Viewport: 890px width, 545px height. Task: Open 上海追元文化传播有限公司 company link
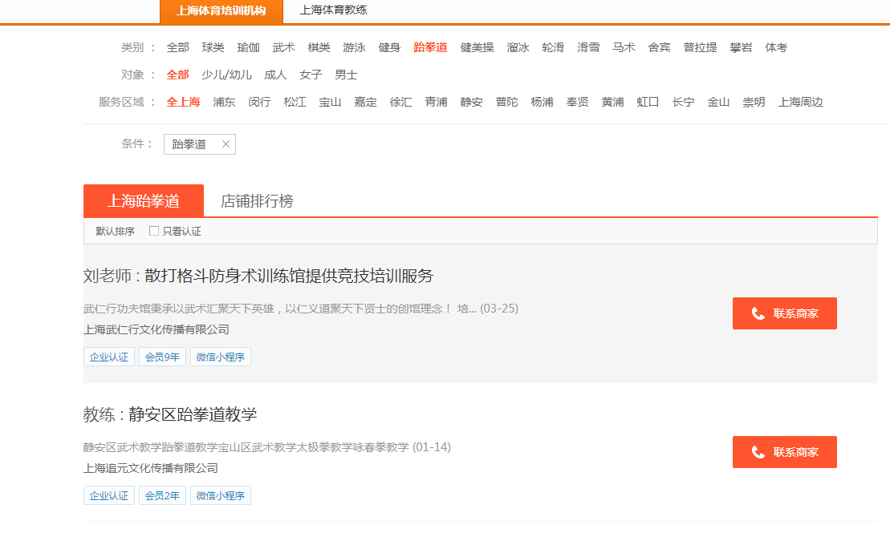tap(150, 468)
